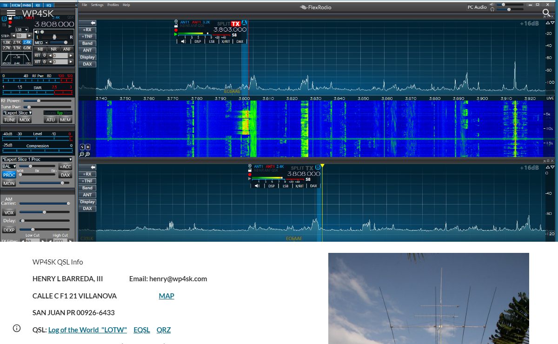Select the 2.7K filter preset
Screen dimensions: 558x344
7,48
